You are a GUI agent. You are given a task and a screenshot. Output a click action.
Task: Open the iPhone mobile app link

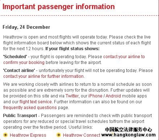point(95,96)
